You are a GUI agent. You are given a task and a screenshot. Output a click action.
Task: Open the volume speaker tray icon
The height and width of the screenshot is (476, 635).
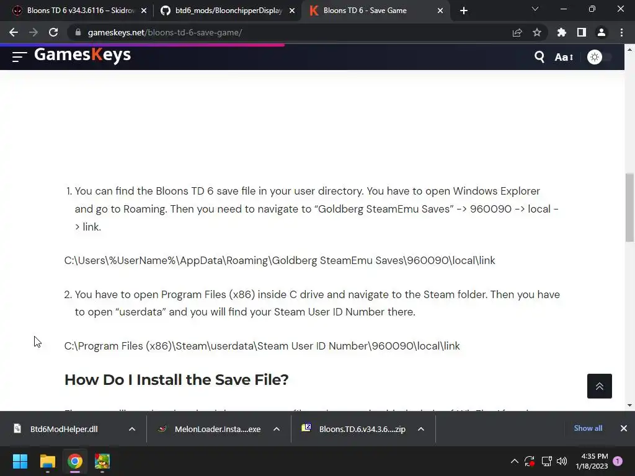[562, 461]
